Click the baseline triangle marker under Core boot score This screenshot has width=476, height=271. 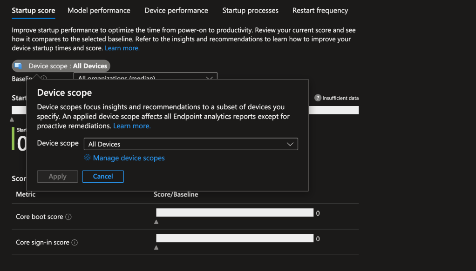click(156, 222)
